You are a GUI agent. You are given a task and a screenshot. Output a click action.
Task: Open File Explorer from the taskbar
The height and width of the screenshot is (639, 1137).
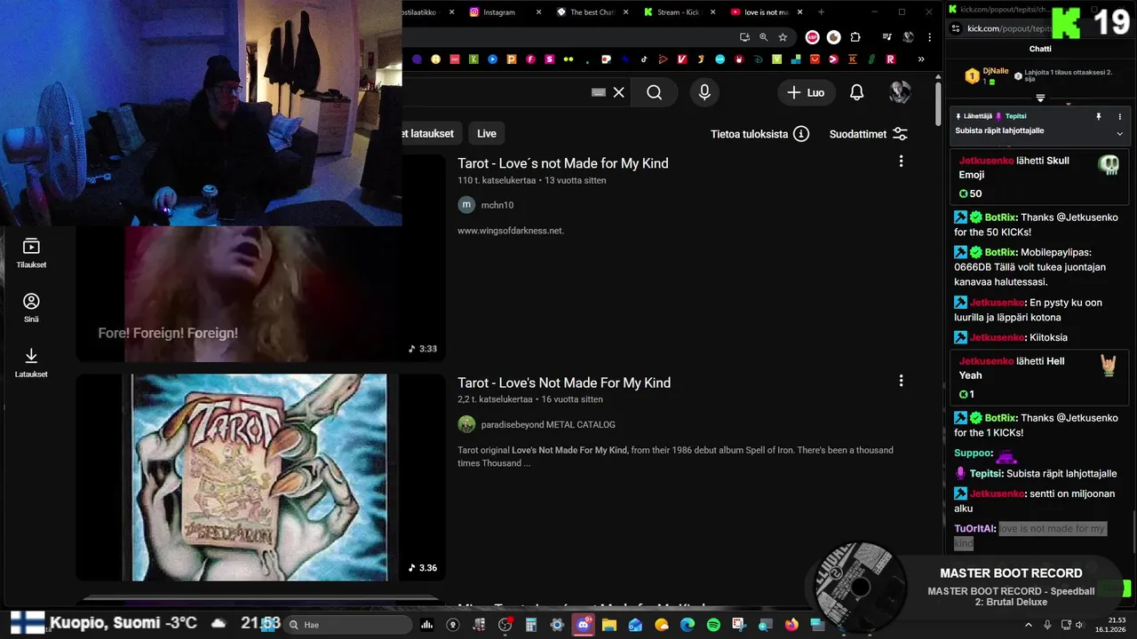click(609, 625)
